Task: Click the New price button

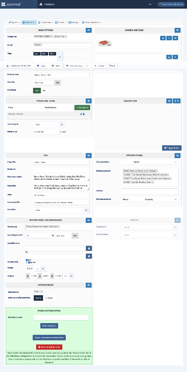Action: (x=82, y=107)
